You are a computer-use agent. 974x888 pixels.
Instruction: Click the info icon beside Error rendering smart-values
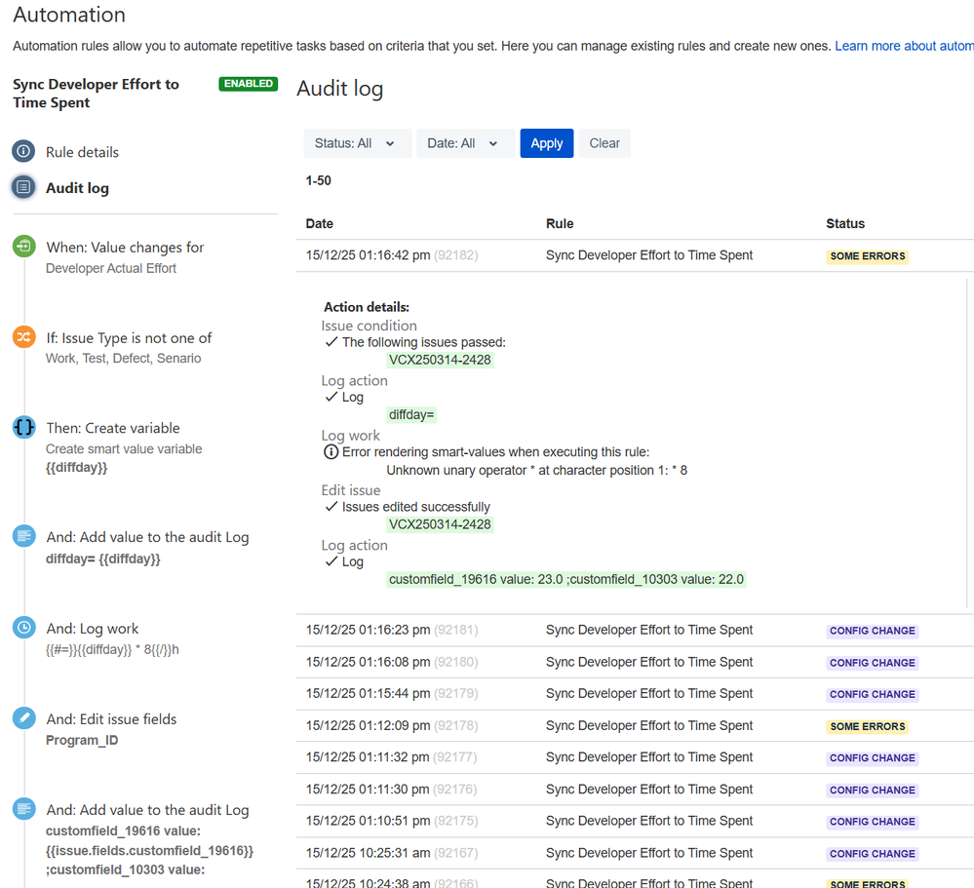click(x=331, y=452)
